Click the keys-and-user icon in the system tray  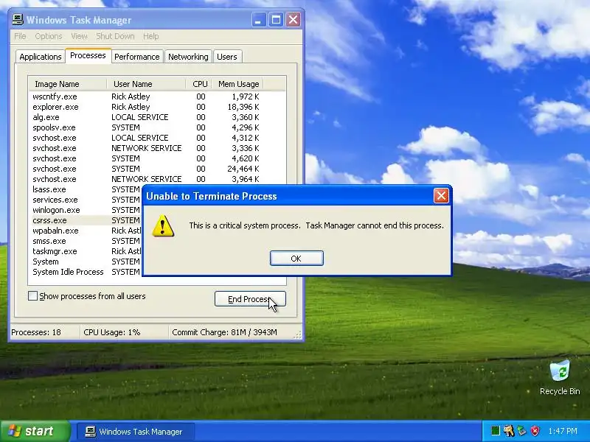(x=509, y=431)
